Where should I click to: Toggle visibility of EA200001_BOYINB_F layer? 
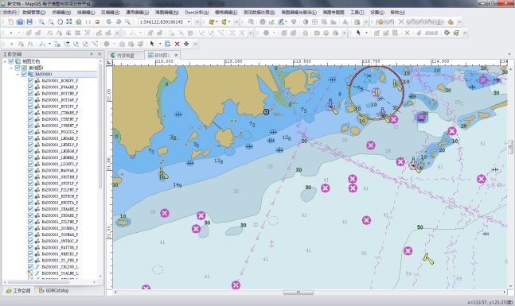30,94
